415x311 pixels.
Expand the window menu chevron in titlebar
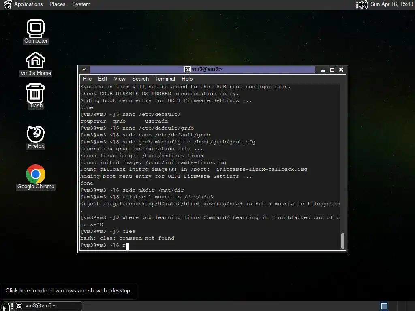(x=84, y=70)
